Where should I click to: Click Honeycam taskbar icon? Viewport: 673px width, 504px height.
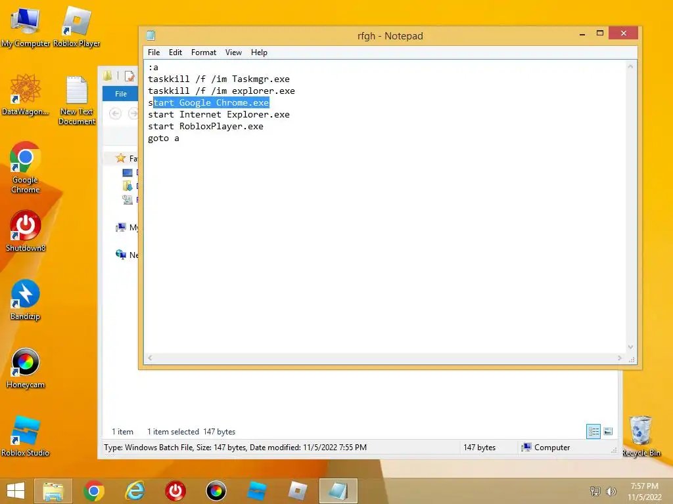click(x=216, y=491)
